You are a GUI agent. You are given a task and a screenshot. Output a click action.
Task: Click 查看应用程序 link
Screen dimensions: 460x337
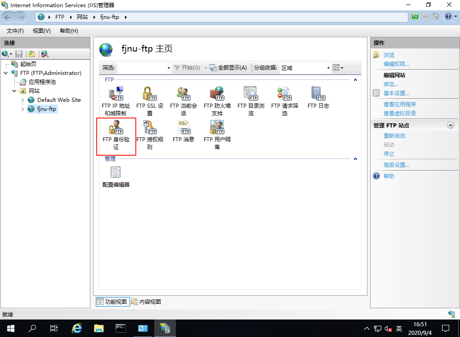click(400, 104)
